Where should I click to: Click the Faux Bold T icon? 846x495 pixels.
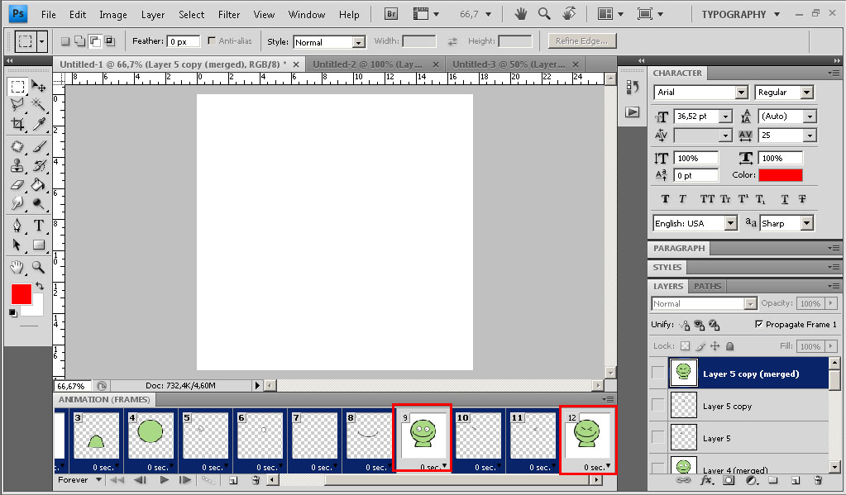665,199
